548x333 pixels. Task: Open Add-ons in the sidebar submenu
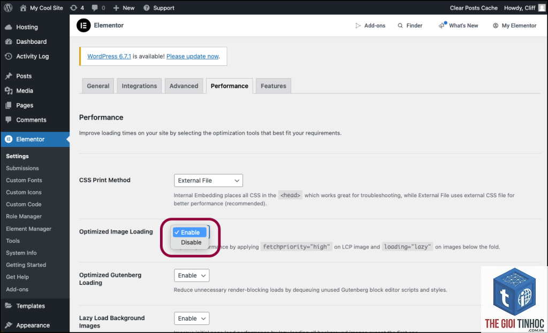[x=17, y=289]
